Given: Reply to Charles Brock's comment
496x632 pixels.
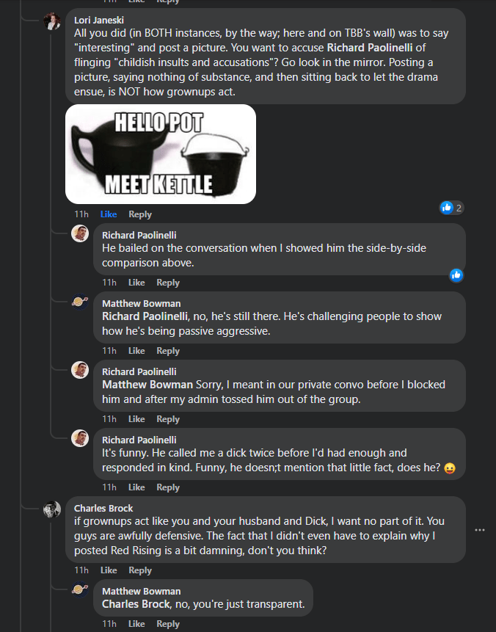Looking at the screenshot, I should tap(140, 570).
